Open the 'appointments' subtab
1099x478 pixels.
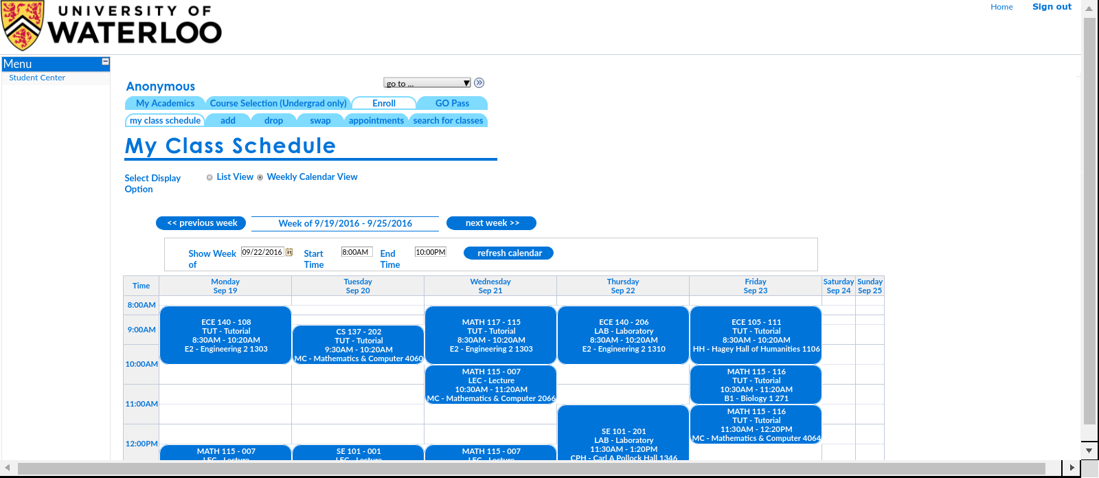tap(376, 120)
